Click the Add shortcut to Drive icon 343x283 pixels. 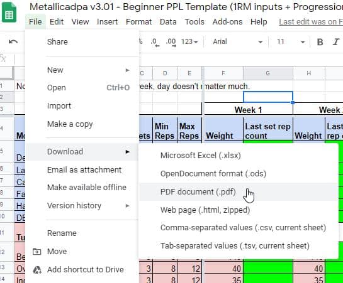37,270
